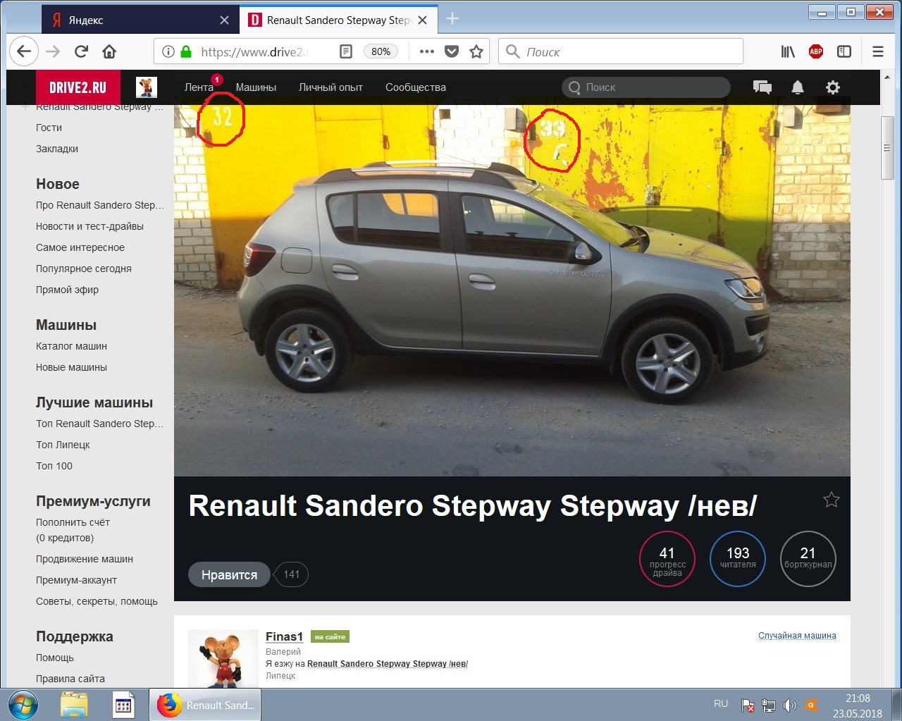
Task: Open the Firefox home page
Action: pos(109,51)
